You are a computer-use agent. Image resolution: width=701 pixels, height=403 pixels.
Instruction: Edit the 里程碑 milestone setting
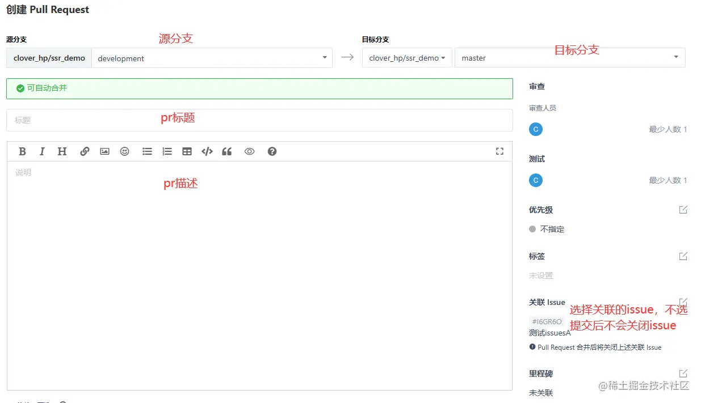(x=683, y=374)
